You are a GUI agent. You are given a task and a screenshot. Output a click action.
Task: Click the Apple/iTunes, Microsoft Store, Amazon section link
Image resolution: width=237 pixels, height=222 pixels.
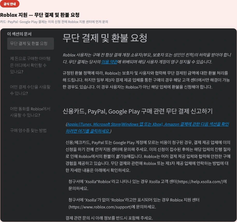point(147,128)
